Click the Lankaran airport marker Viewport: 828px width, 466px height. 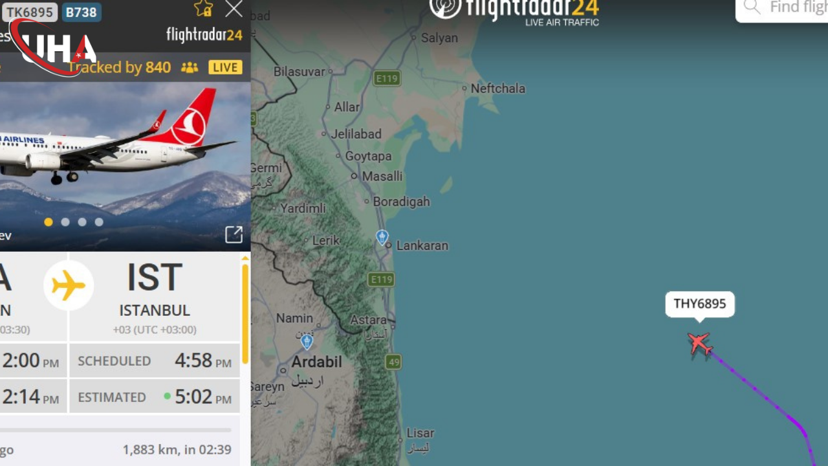coord(382,237)
